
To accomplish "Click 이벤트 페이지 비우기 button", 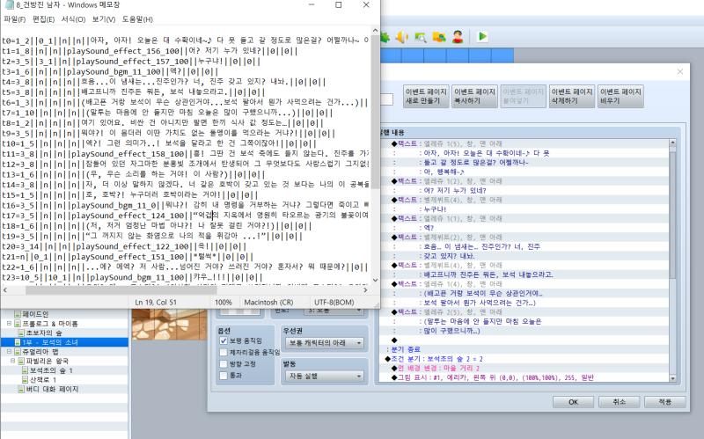I will (x=620, y=96).
